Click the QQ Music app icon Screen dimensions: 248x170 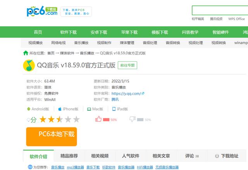pos(29,65)
